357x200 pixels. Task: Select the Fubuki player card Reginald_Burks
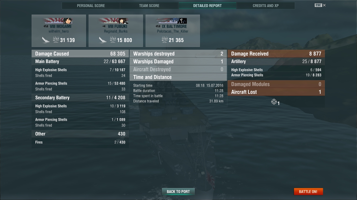click(x=116, y=31)
